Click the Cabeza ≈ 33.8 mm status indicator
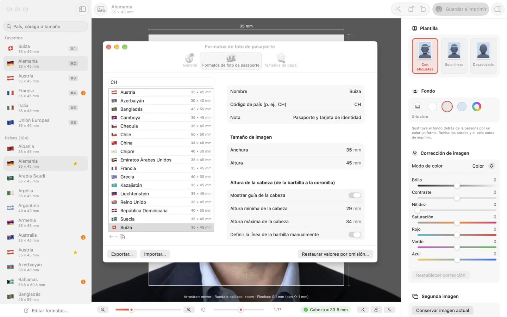The image size is (507, 317). click(326, 310)
